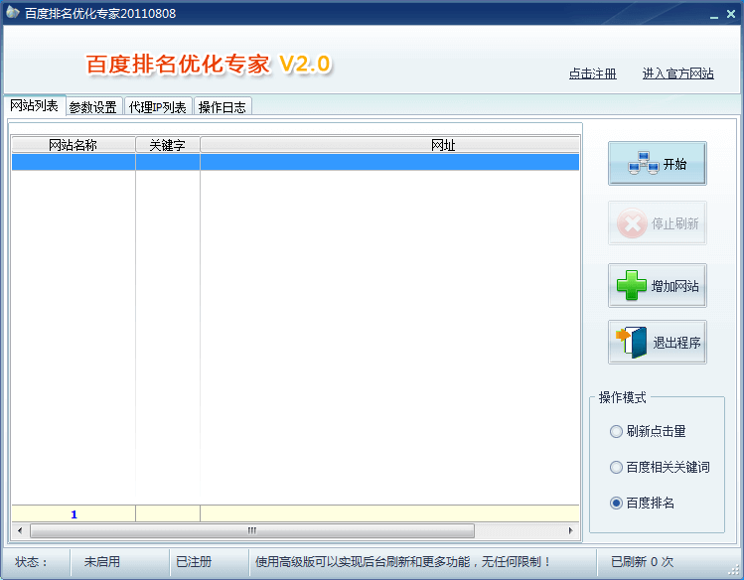The width and height of the screenshot is (744, 580).
Task: Click the horizontal scrollbar thumb
Action: point(252,530)
